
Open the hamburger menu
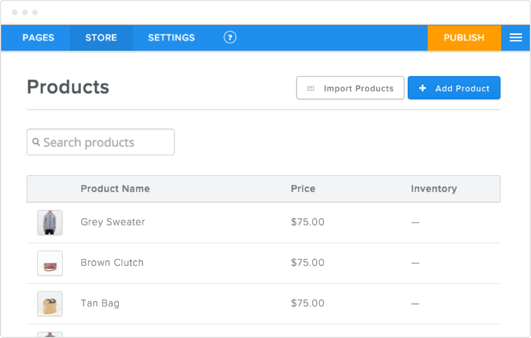coord(515,38)
